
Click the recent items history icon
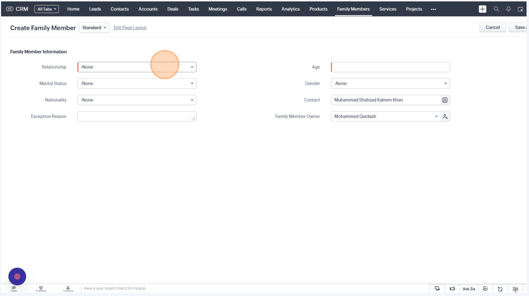(500, 289)
